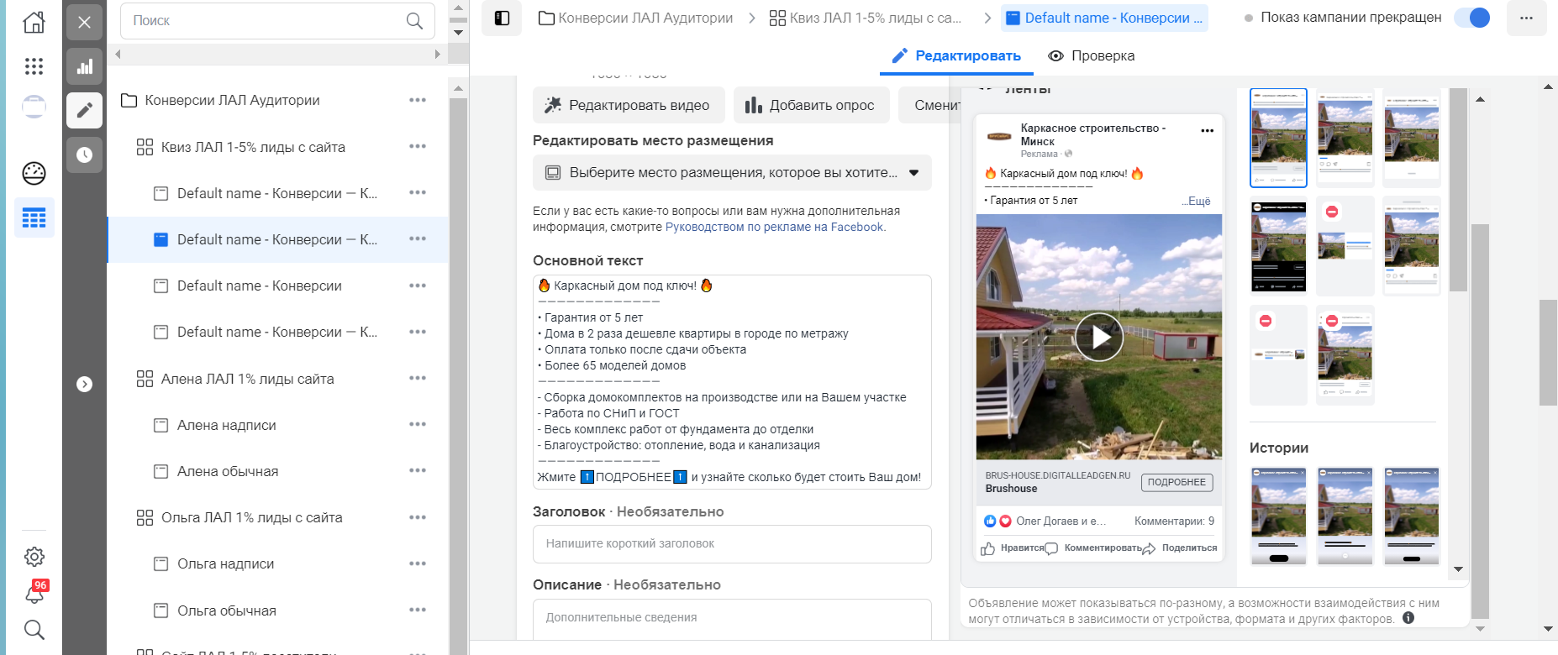Open the Руководством по рекламе на Facebook link
1558x655 pixels.
tap(774, 227)
